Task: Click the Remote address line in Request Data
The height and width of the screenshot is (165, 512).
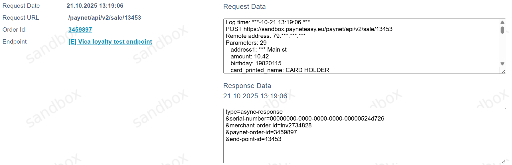Action: pos(265,36)
